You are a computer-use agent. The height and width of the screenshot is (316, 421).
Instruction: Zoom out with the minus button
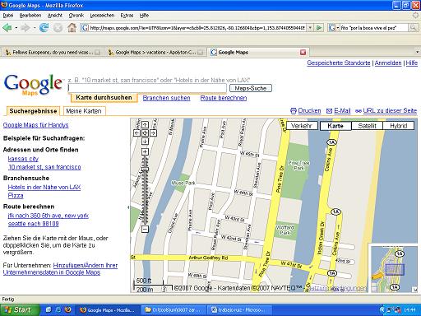145,229
